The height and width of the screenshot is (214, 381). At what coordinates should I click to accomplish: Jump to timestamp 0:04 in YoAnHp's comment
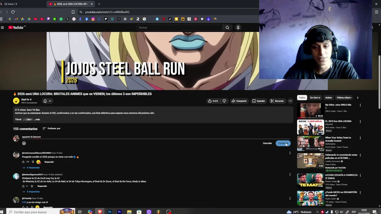pos(24,202)
